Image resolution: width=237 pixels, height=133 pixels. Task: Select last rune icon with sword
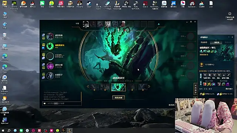click(228, 75)
